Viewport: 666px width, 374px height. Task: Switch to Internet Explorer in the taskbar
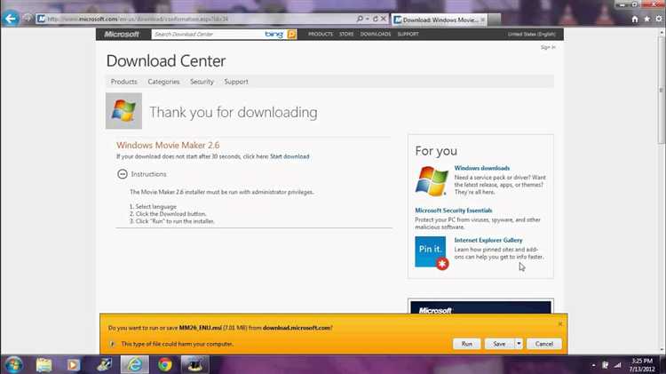pyautogui.click(x=135, y=364)
